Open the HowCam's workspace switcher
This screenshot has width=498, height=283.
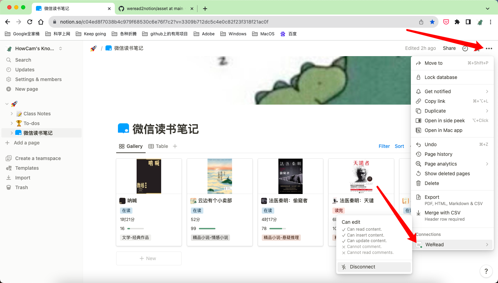pyautogui.click(x=34, y=48)
